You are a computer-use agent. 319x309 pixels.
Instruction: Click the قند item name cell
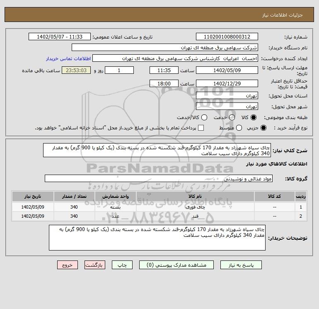point(195,216)
